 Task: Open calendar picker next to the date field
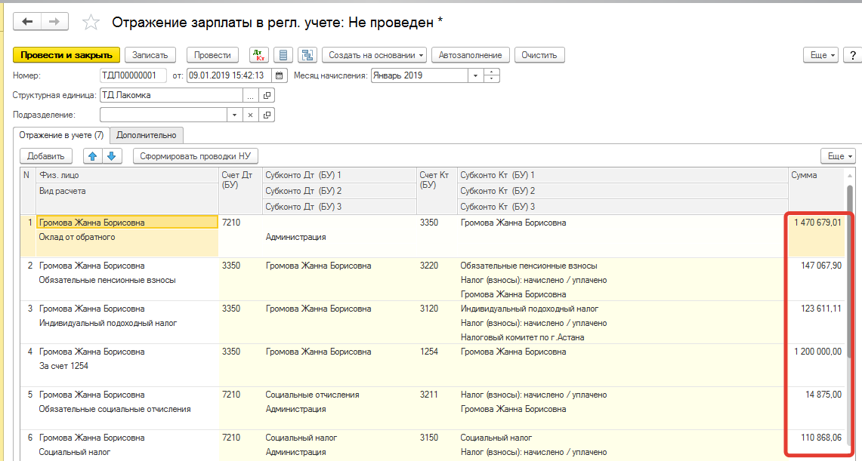coord(280,75)
